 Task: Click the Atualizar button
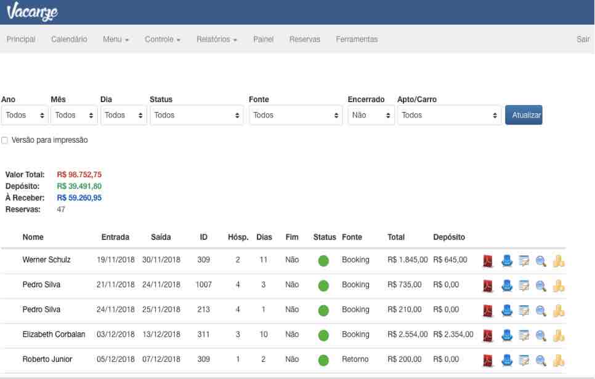pos(524,115)
